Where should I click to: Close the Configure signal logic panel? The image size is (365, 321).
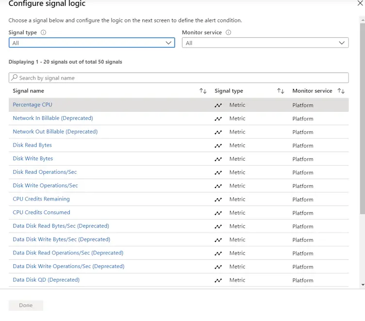click(360, 3)
